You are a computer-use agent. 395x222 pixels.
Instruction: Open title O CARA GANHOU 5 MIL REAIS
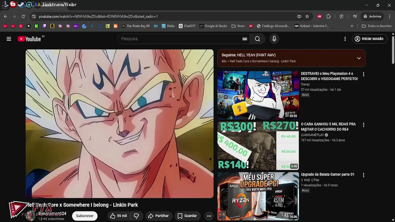pos(328,127)
